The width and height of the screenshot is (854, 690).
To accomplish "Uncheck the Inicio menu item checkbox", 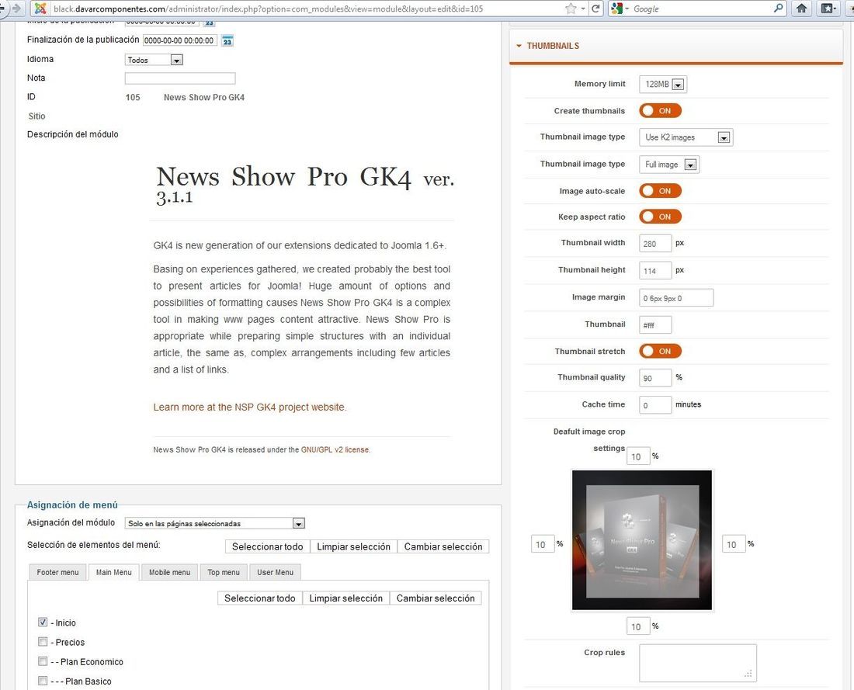I will 43,622.
